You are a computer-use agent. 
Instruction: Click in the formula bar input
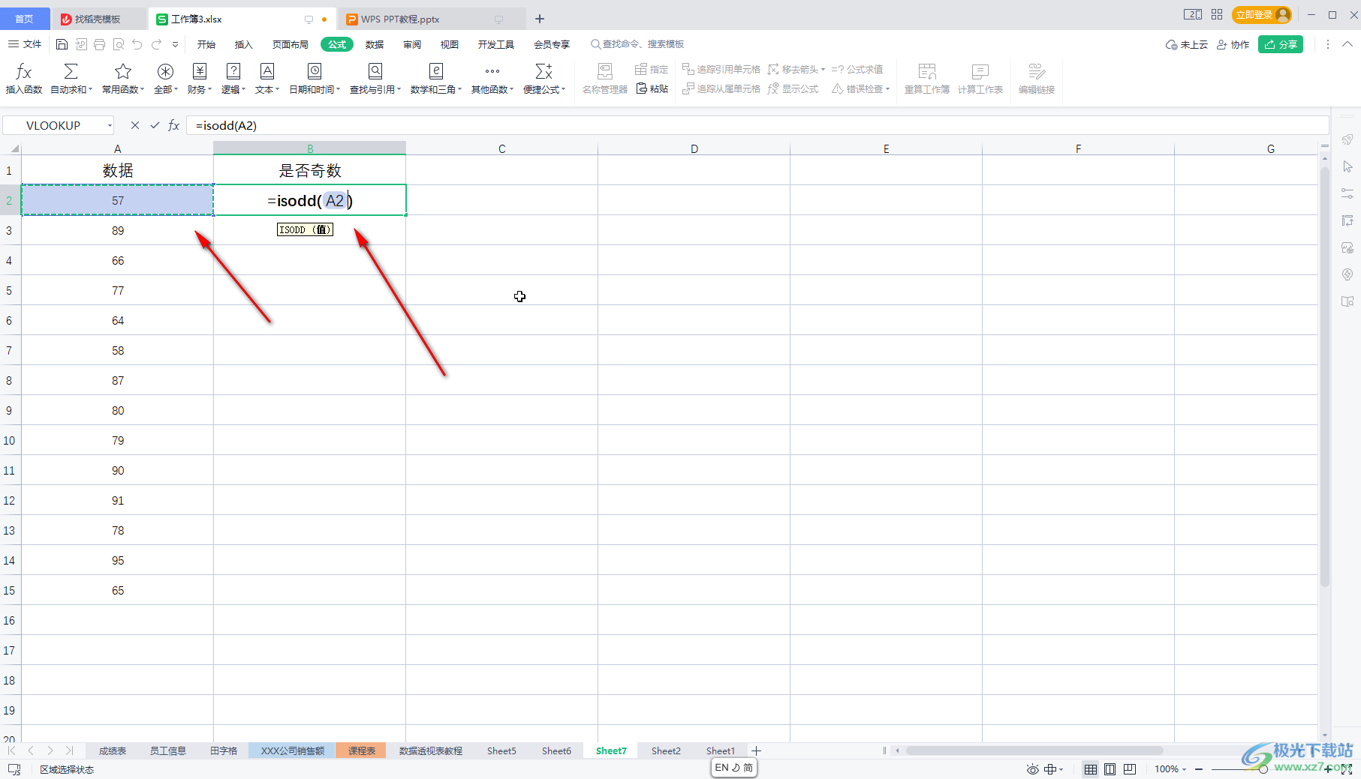757,125
